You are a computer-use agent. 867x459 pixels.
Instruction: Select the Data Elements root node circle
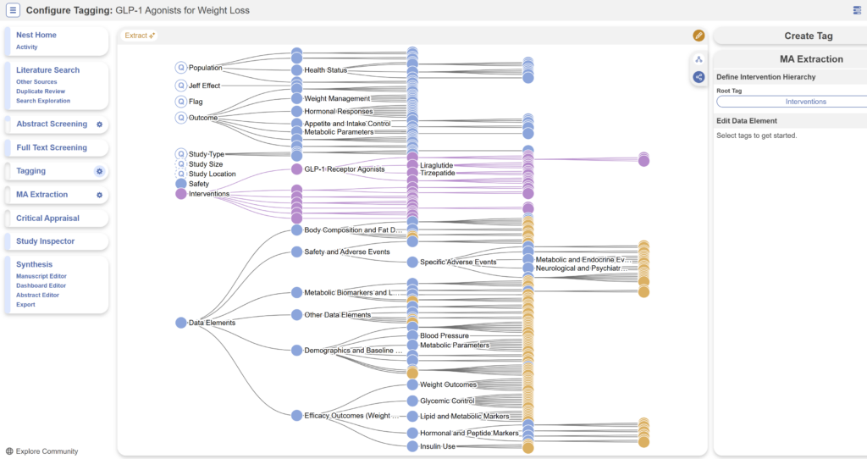point(181,323)
